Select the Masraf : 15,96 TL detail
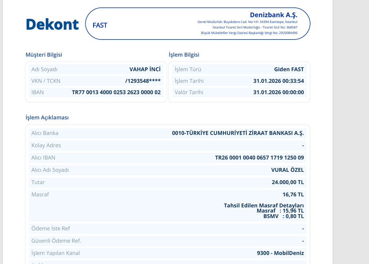This screenshot has height=264, width=369. click(280, 211)
